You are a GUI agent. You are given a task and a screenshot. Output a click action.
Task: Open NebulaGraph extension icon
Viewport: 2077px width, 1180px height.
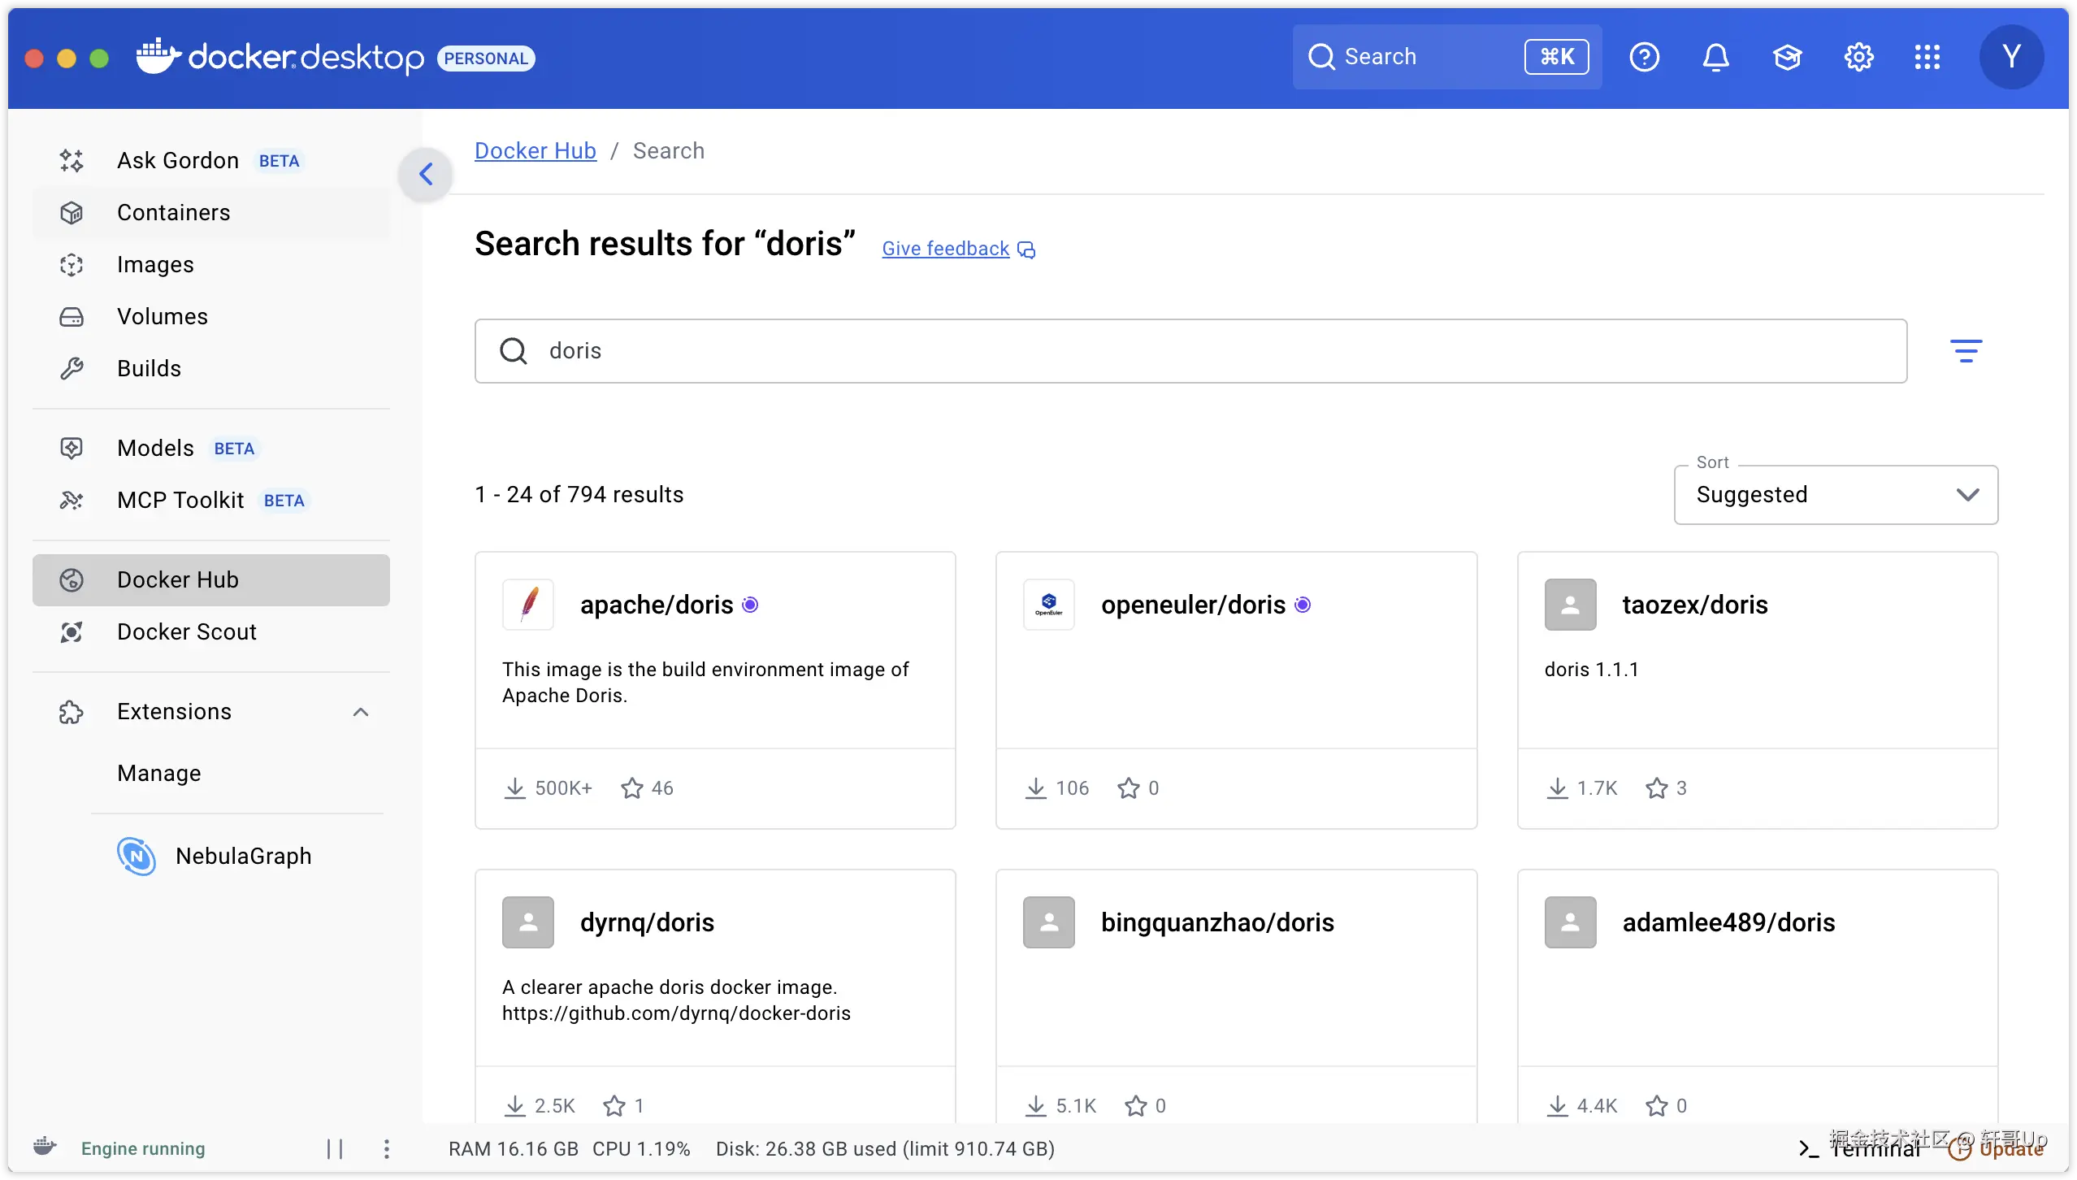tap(136, 856)
